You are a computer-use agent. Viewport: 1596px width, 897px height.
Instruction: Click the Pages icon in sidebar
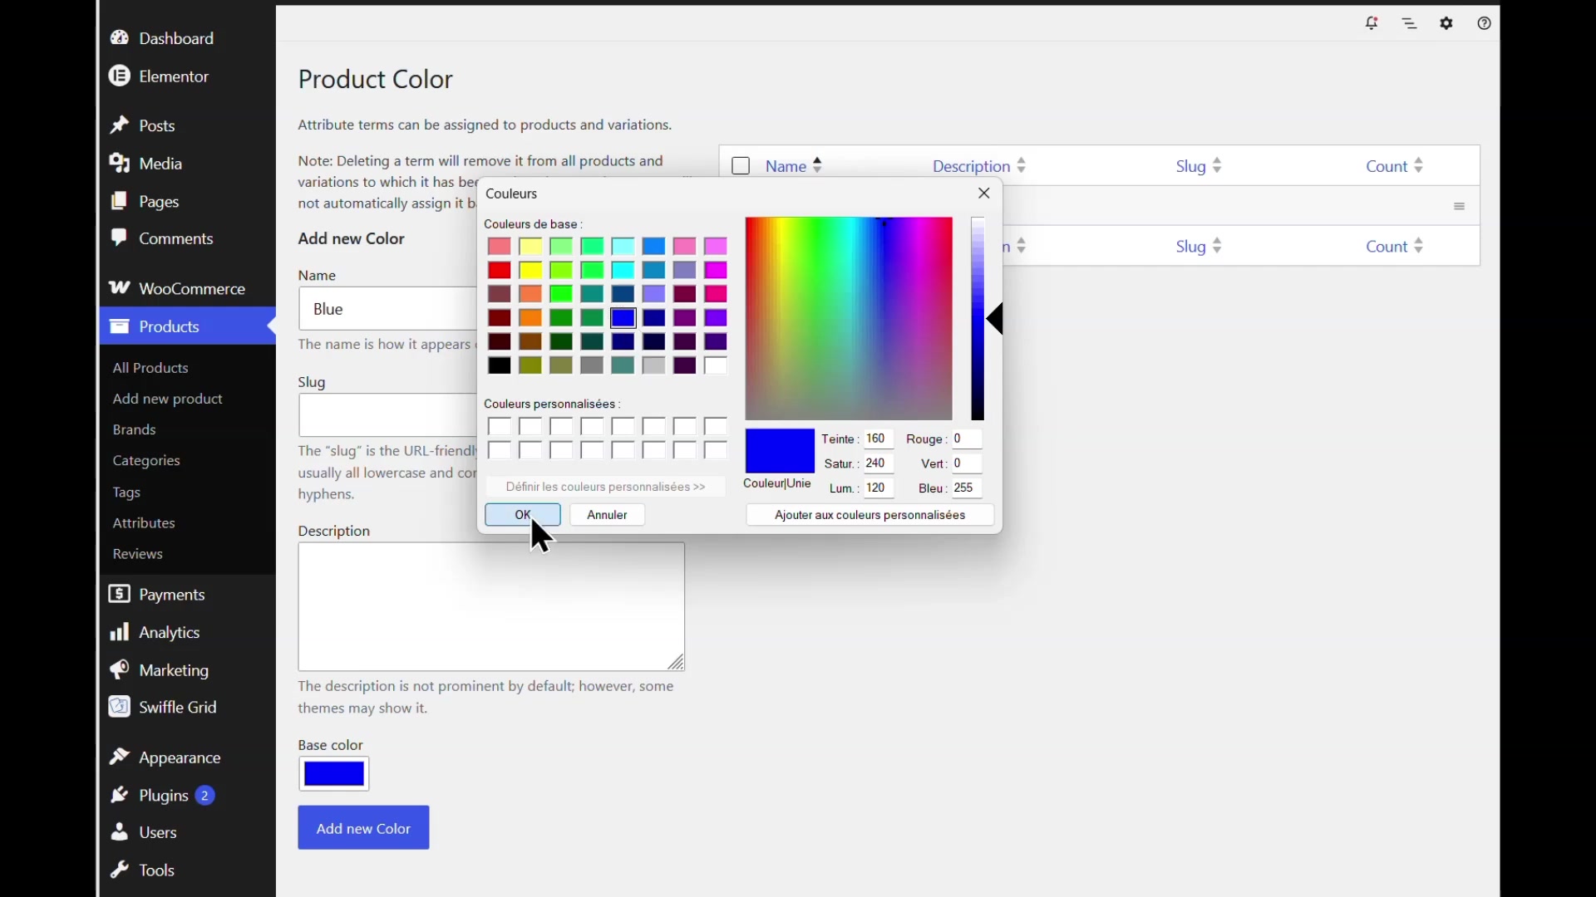pyautogui.click(x=120, y=202)
